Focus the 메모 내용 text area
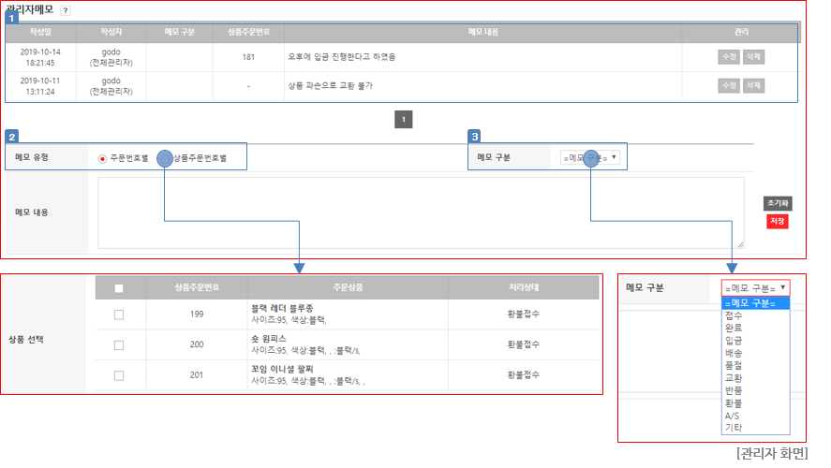This screenshot has width=831, height=468. pyautogui.click(x=421, y=212)
